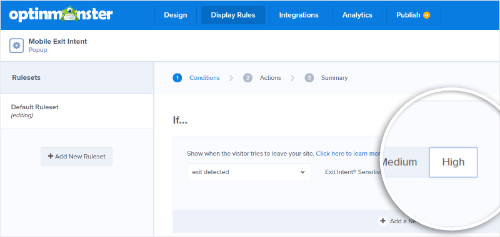Jump to the Summary step label

coord(334,78)
